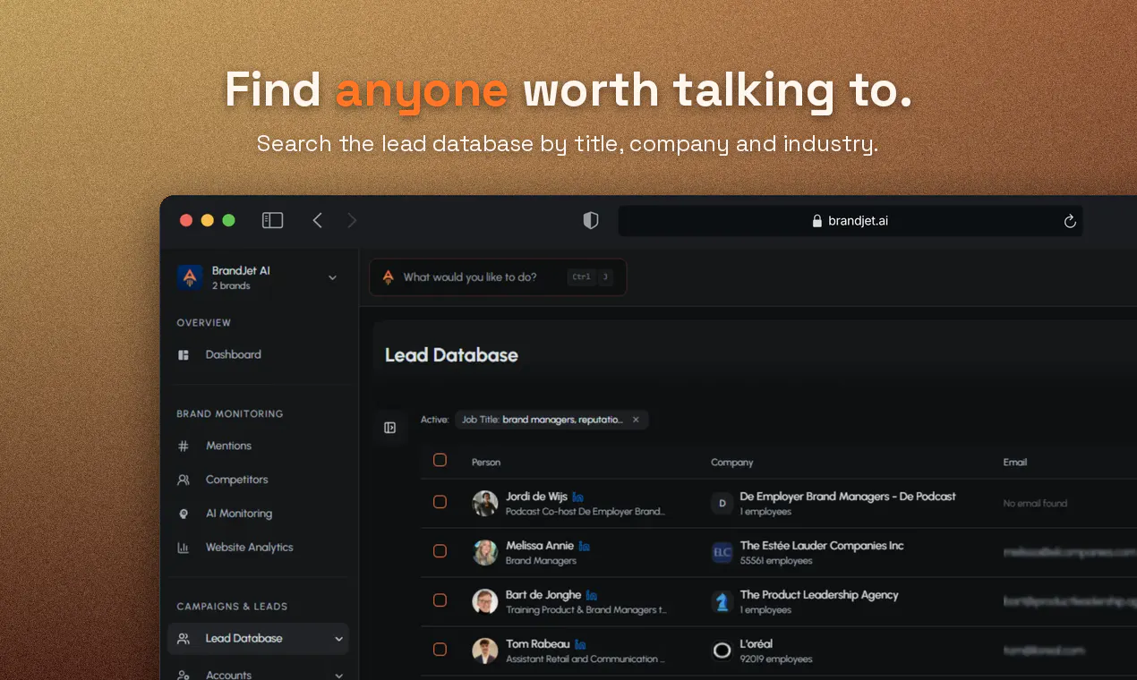Go forward with the browser forward arrow
Screen dimensions: 1137x680
click(x=352, y=220)
